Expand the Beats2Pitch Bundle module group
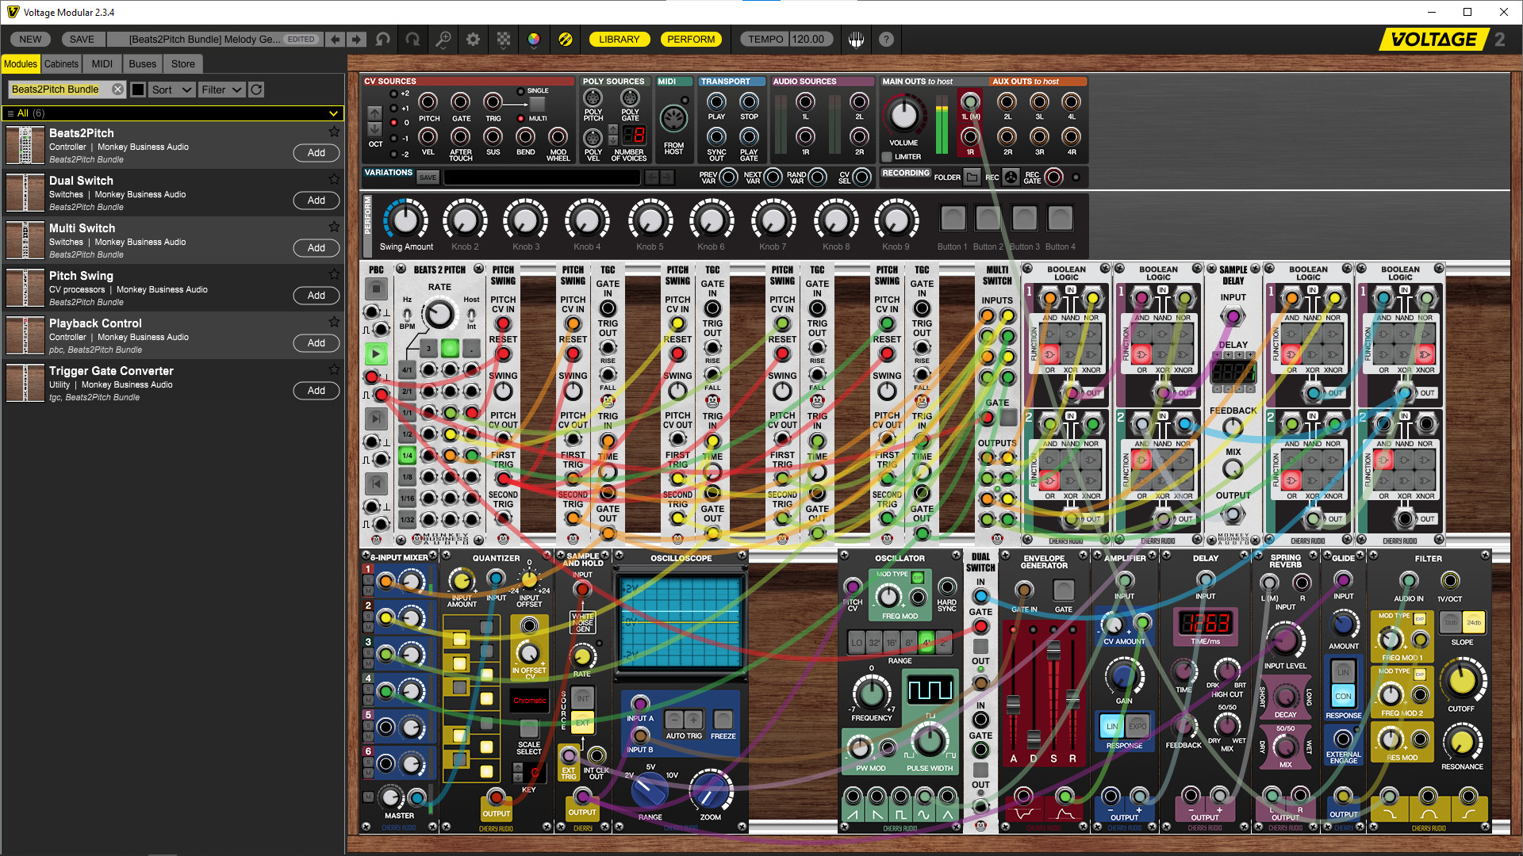1523x856 pixels. tap(334, 112)
